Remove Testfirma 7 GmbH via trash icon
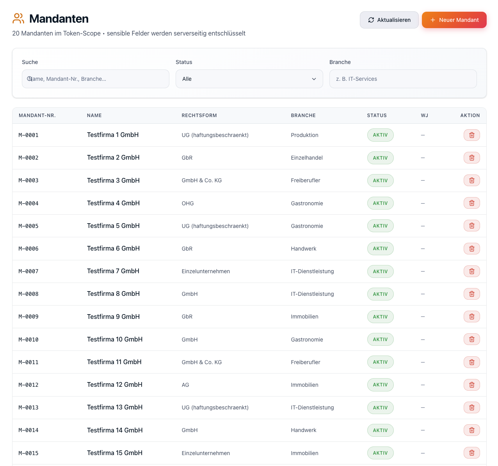Screen dimensions: 498x466 coord(471,271)
